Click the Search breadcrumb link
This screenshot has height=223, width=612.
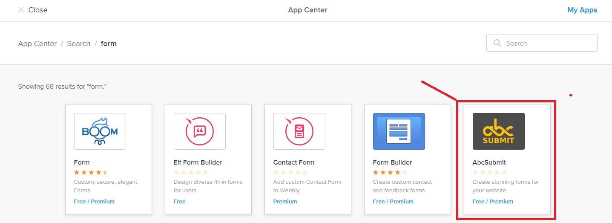click(78, 43)
